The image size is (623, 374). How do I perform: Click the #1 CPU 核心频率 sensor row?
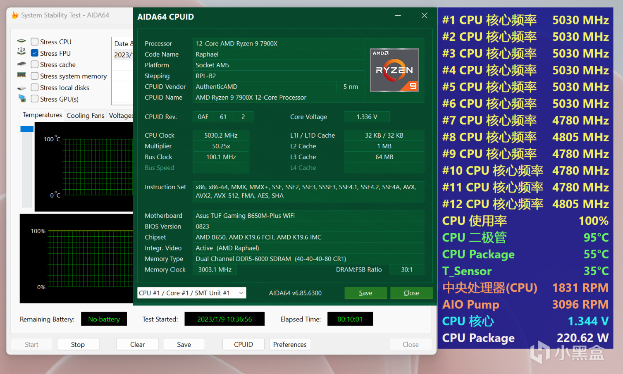[525, 20]
